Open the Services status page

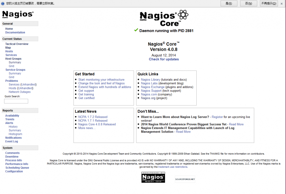click(x=11, y=55)
